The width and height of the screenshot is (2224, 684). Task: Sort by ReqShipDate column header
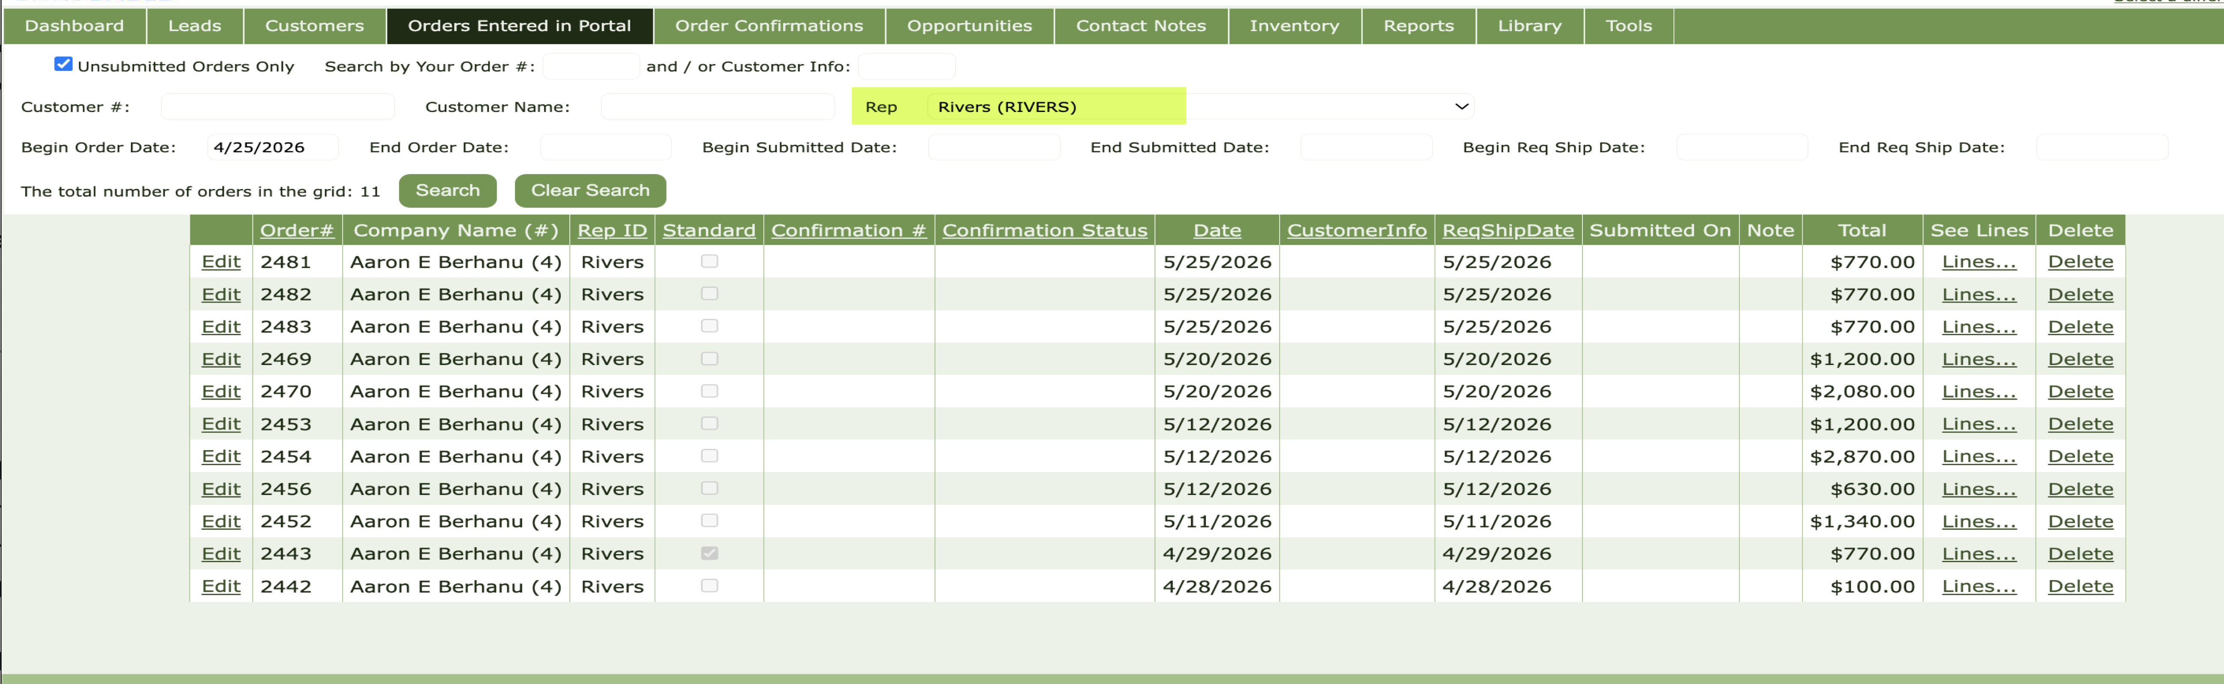coord(1508,230)
